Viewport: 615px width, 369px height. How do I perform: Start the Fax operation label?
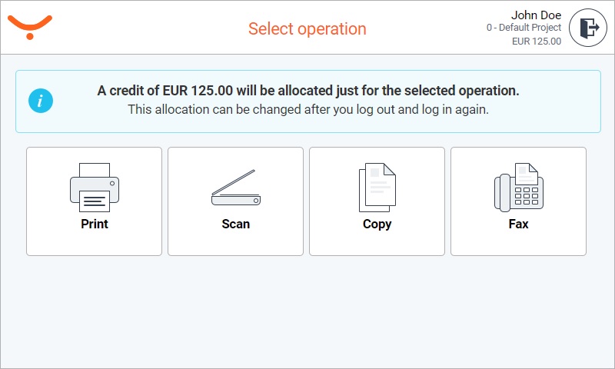coord(518,224)
